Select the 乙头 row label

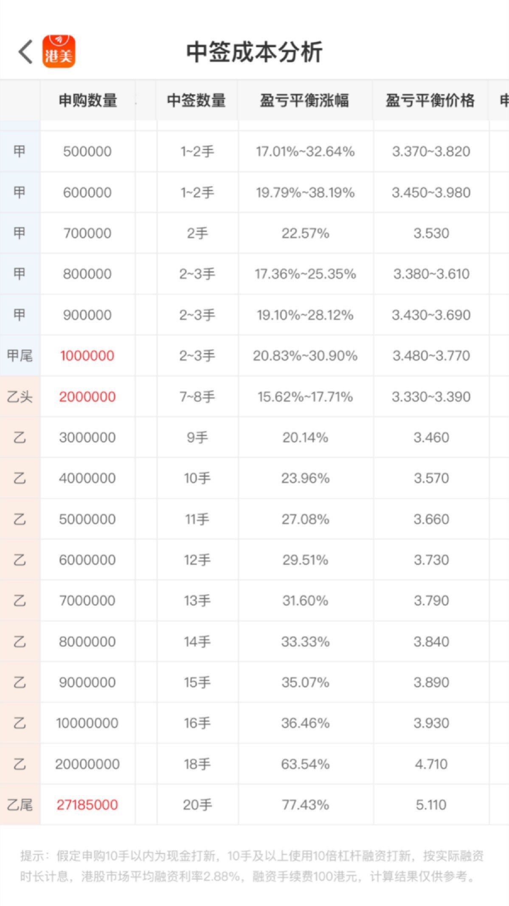pos(20,397)
